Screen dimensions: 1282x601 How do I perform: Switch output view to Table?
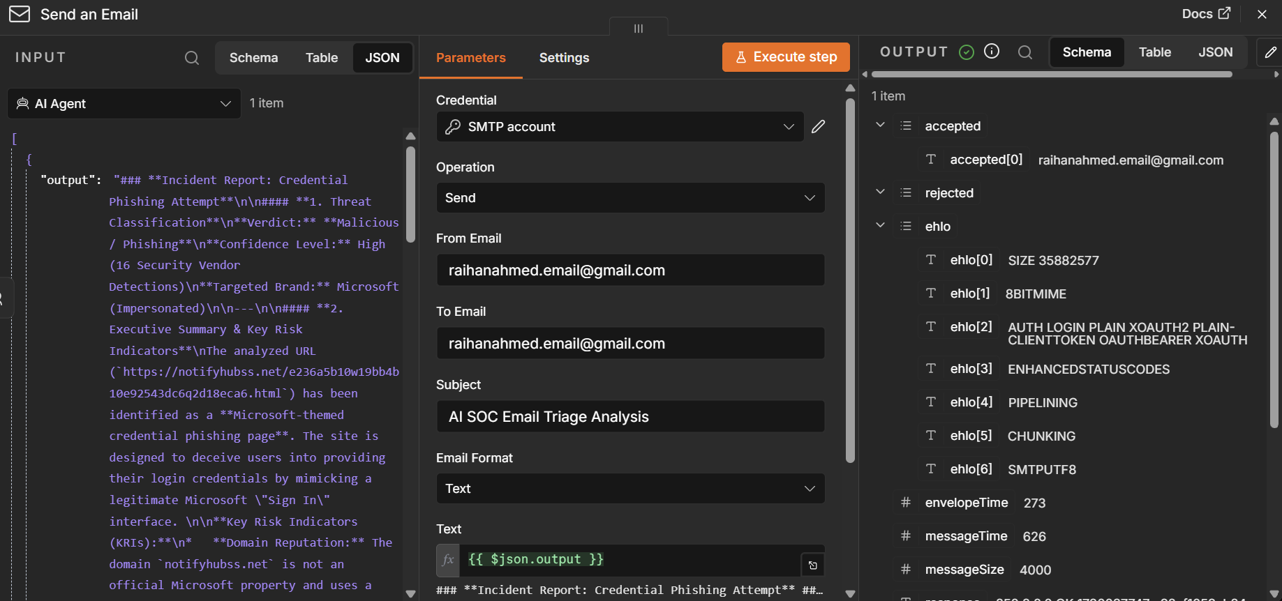(x=1155, y=52)
